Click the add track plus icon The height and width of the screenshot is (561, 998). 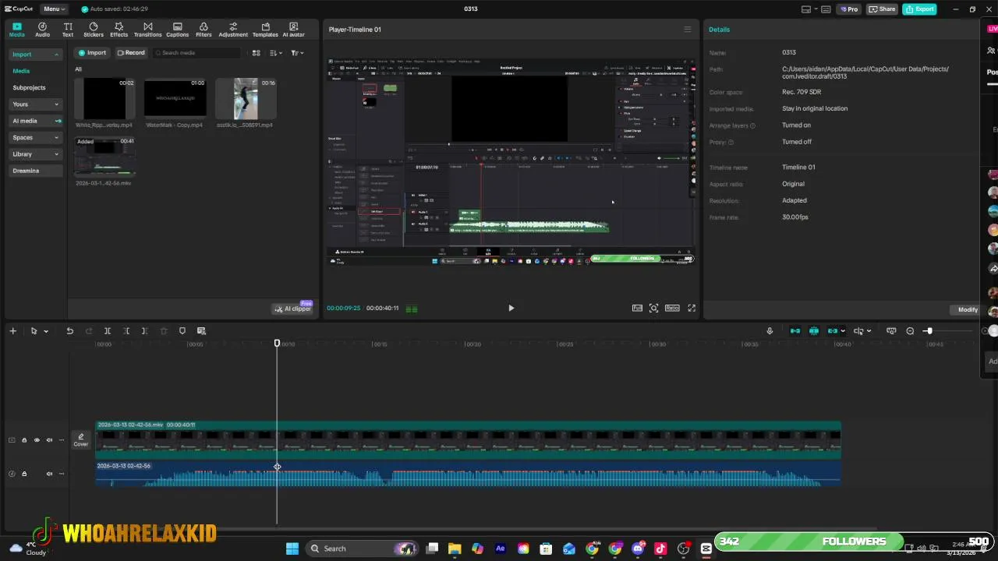pos(12,331)
